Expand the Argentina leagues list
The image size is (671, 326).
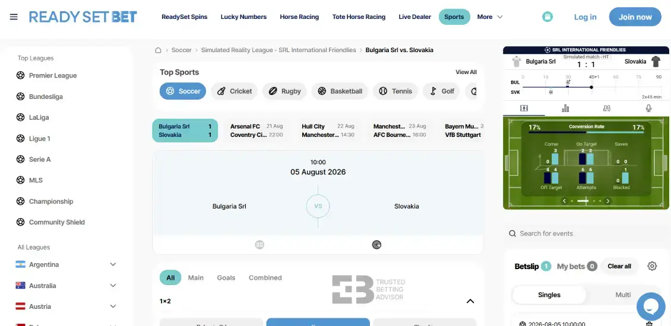point(113,264)
